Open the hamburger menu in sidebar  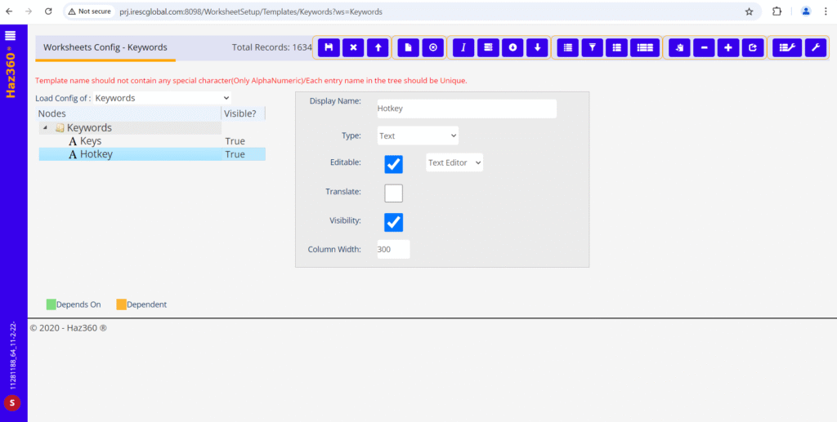(x=11, y=35)
